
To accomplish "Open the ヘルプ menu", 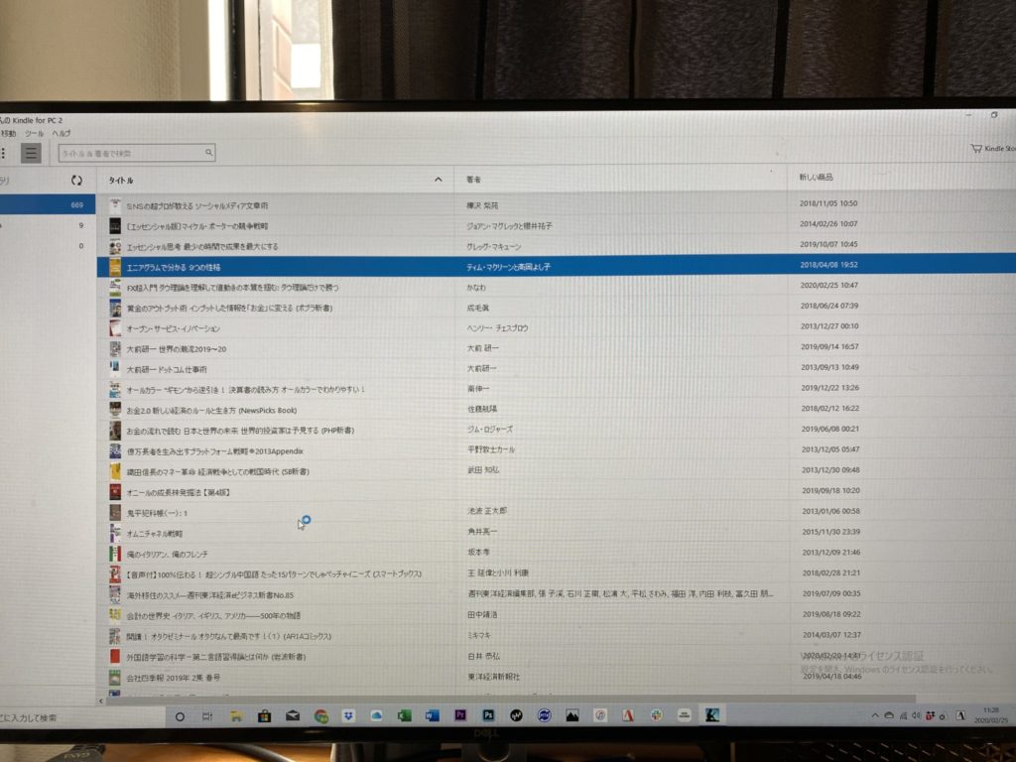I will (x=62, y=134).
